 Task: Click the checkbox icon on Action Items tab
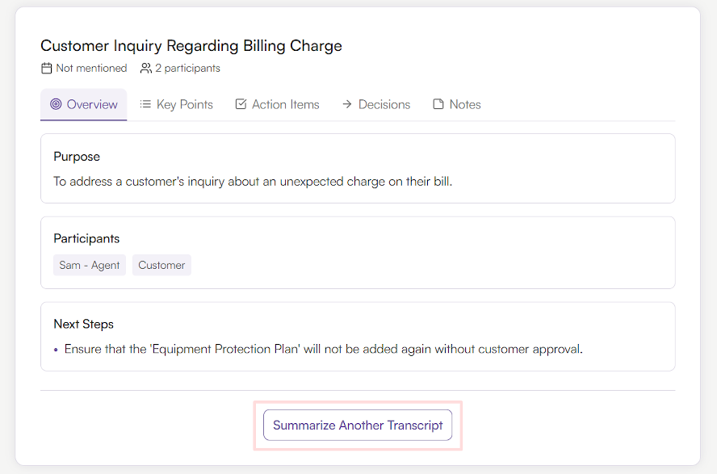click(x=241, y=104)
